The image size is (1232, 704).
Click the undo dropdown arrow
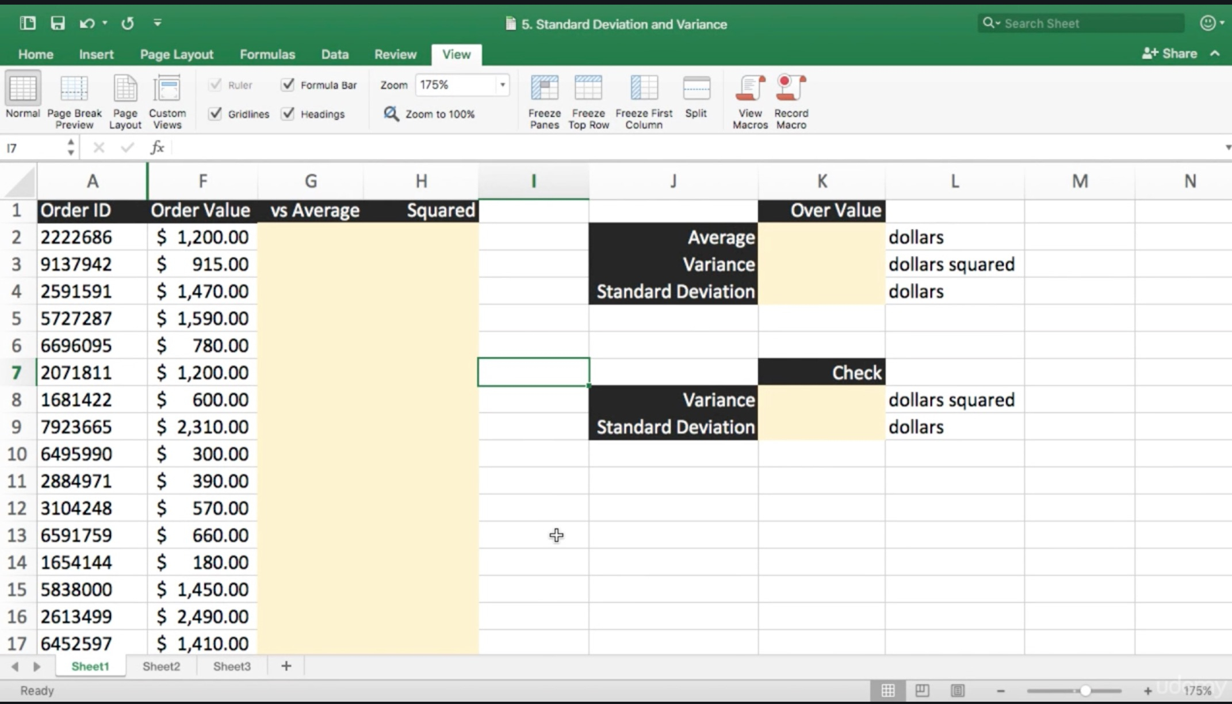102,23
